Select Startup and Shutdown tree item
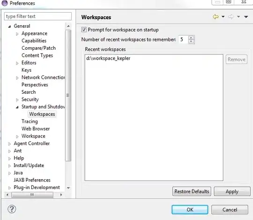The image size is (253, 220). 43,106
